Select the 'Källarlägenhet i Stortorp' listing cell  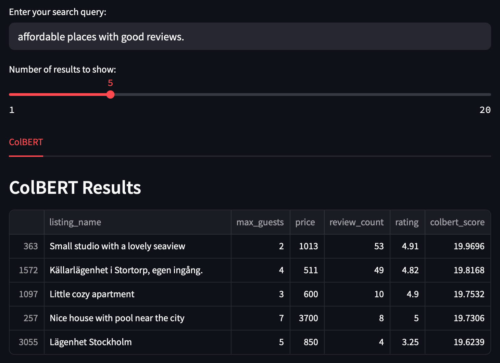138,270
